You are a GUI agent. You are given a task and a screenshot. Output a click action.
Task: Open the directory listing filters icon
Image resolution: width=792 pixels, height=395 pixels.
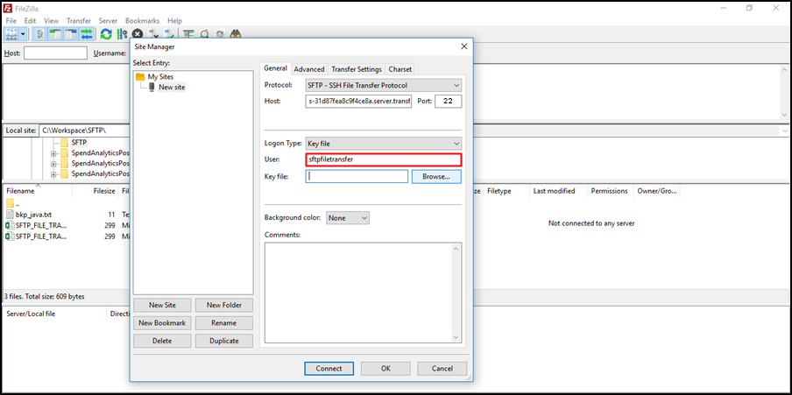point(189,34)
